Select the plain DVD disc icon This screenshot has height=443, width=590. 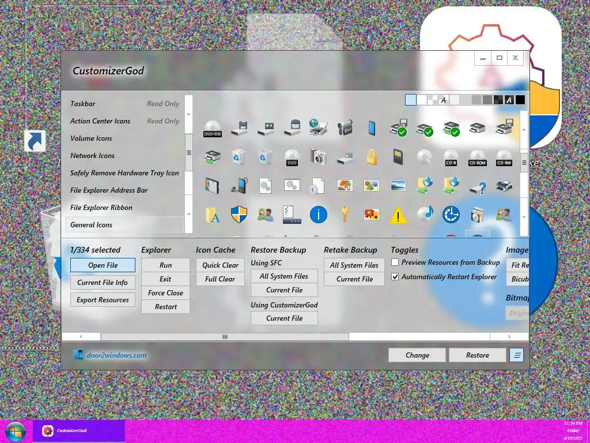pyautogui.click(x=292, y=157)
